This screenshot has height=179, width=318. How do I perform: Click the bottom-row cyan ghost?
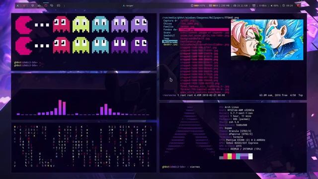click(100, 45)
